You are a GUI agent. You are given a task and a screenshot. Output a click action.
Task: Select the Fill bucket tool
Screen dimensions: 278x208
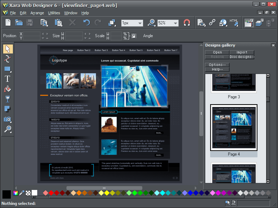click(x=7, y=89)
